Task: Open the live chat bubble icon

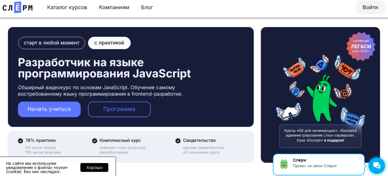Action: pyautogui.click(x=376, y=166)
